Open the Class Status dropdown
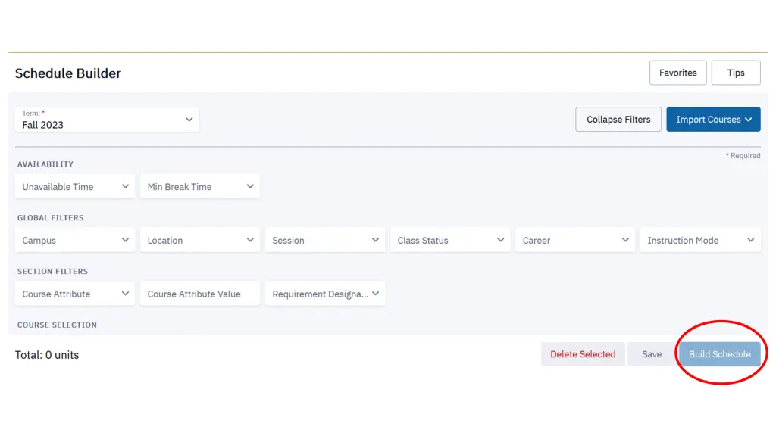 pyautogui.click(x=450, y=240)
